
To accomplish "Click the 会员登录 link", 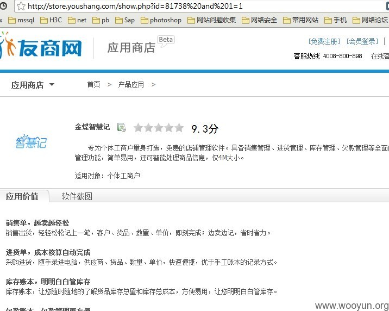I will pyautogui.click(x=362, y=41).
